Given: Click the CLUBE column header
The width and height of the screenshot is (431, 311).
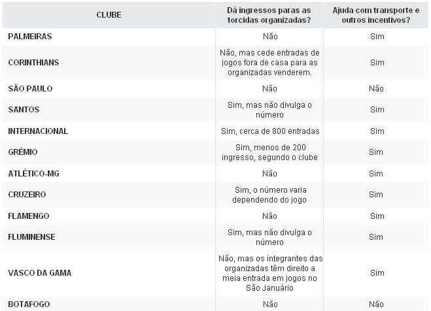Looking at the screenshot, I should 109,14.
